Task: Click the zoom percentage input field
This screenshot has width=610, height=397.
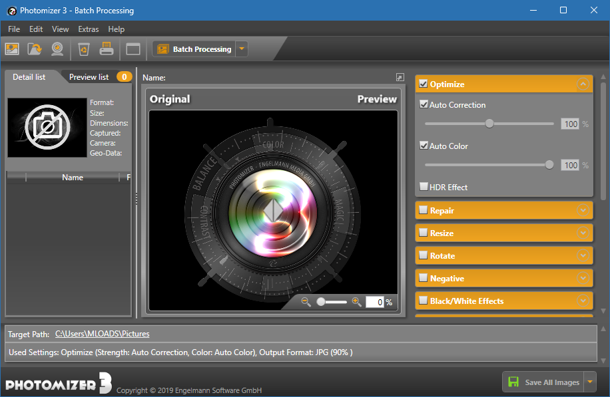Action: [x=375, y=302]
